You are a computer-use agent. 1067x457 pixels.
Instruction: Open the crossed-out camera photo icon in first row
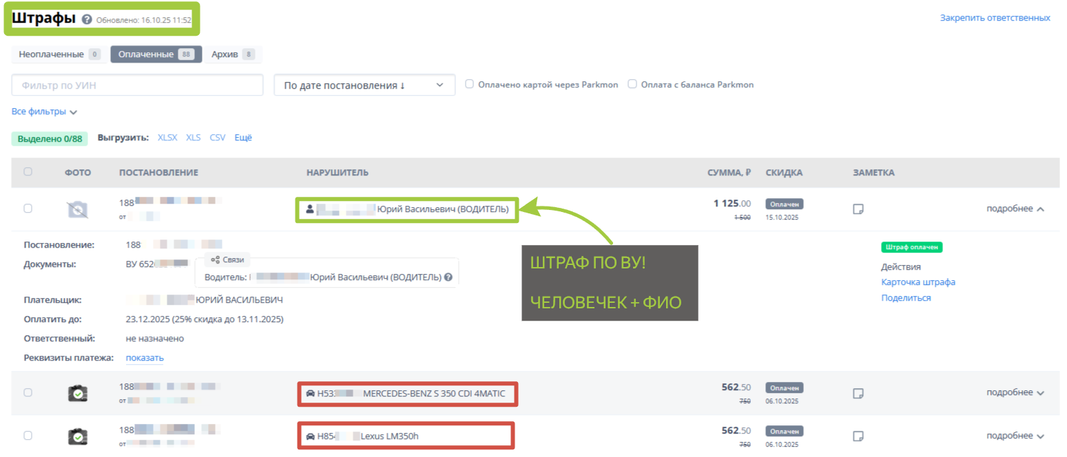(78, 209)
